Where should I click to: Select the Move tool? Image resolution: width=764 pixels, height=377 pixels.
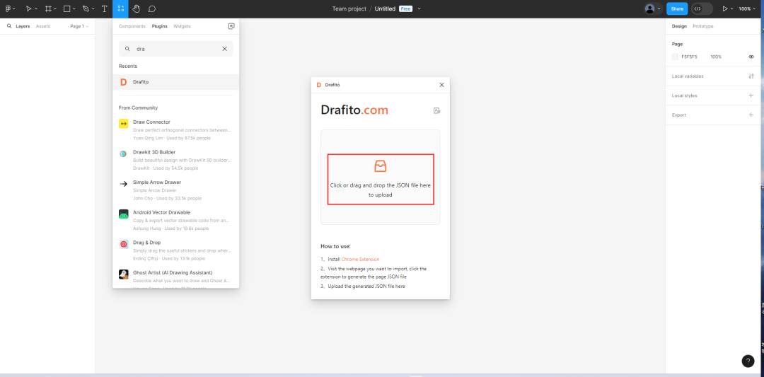coord(29,8)
